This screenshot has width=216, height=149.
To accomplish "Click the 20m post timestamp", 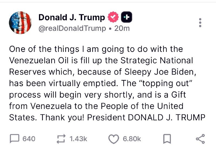I will [x=122, y=28].
